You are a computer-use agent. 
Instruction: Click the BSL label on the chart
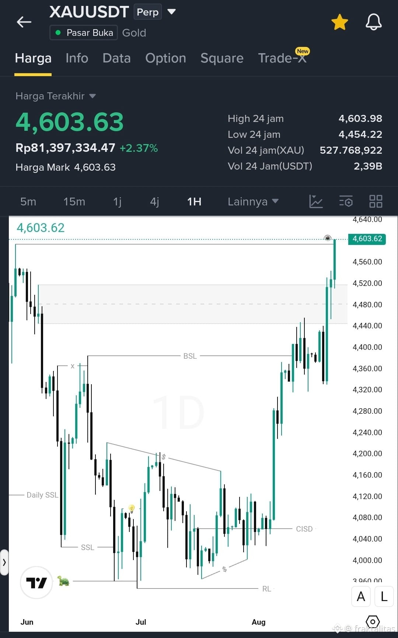(190, 356)
